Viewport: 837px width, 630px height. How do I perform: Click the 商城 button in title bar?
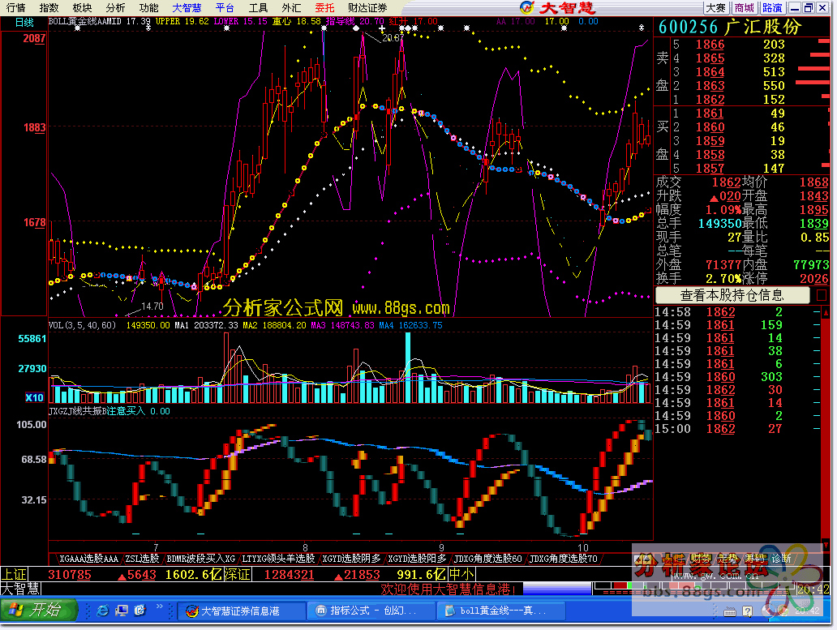744,7
